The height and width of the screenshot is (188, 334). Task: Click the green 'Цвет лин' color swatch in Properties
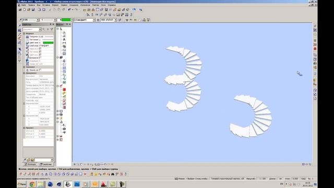coord(48,43)
